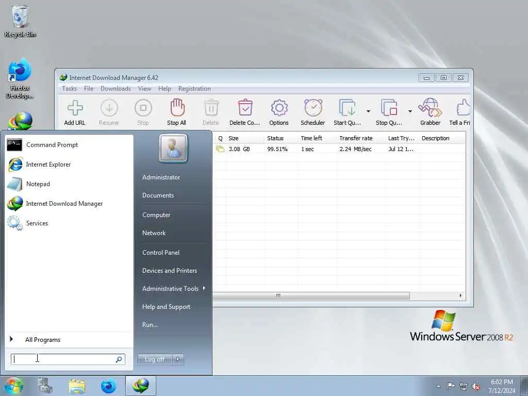The image size is (528, 396).
Task: Open the Help menu
Action: (164, 89)
